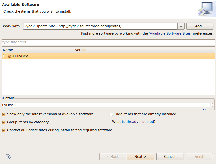Disable 'Group items by category'
Image resolution: width=216 pixels, height=164 pixels.
coord(4,122)
